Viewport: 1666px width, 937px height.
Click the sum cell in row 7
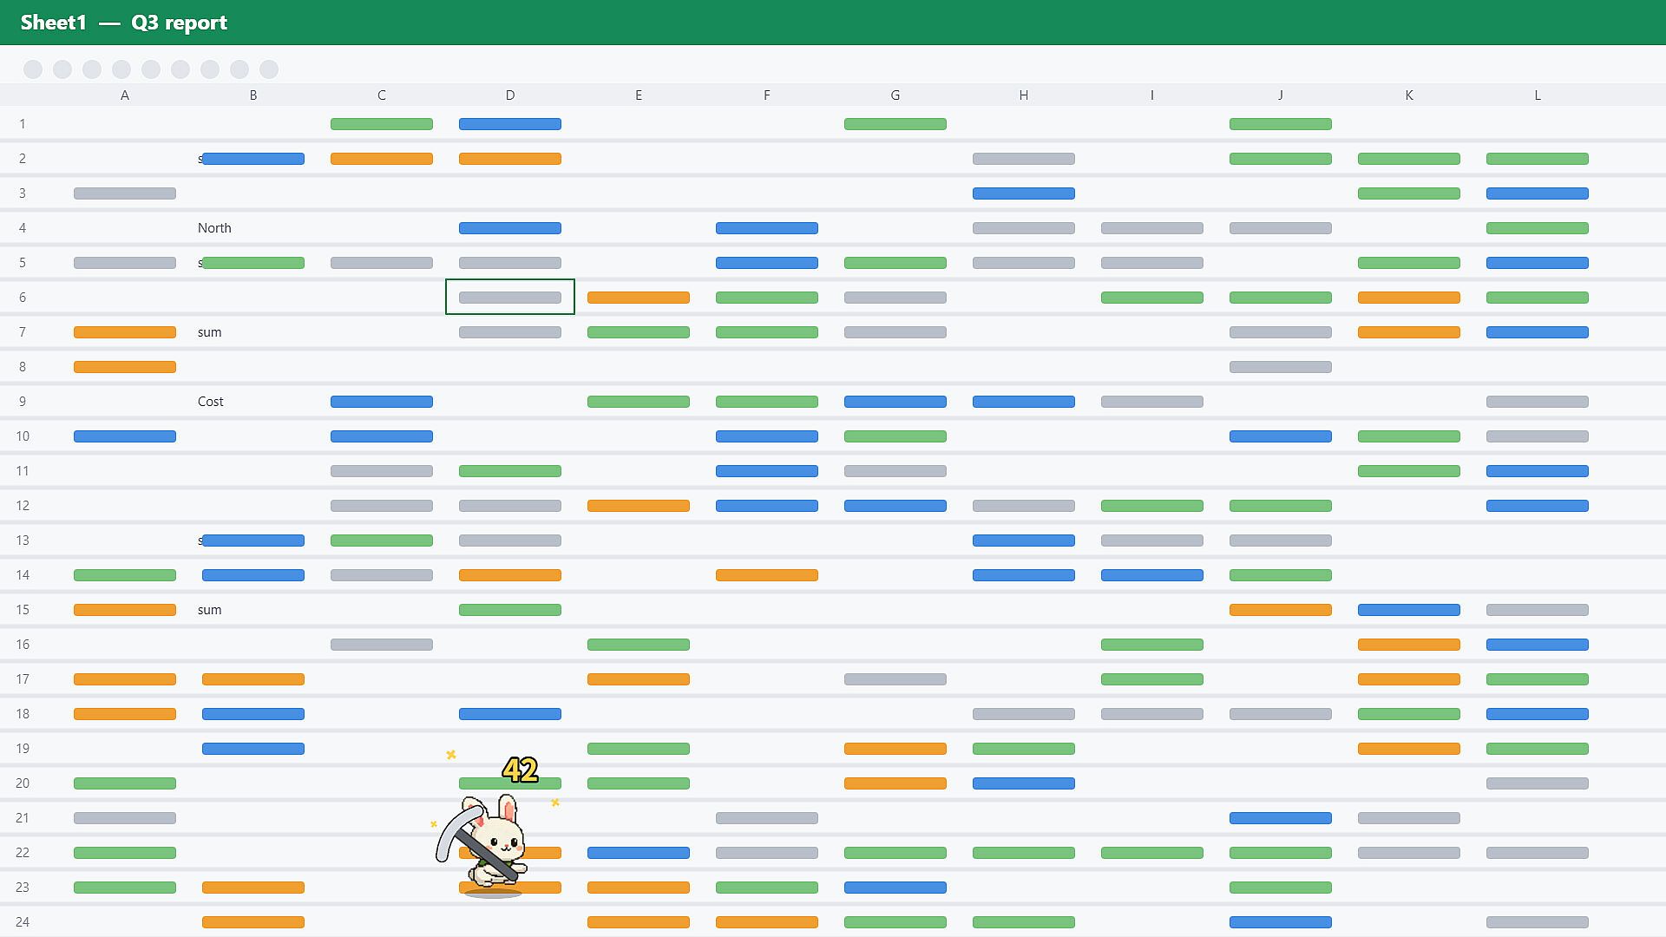(x=253, y=332)
